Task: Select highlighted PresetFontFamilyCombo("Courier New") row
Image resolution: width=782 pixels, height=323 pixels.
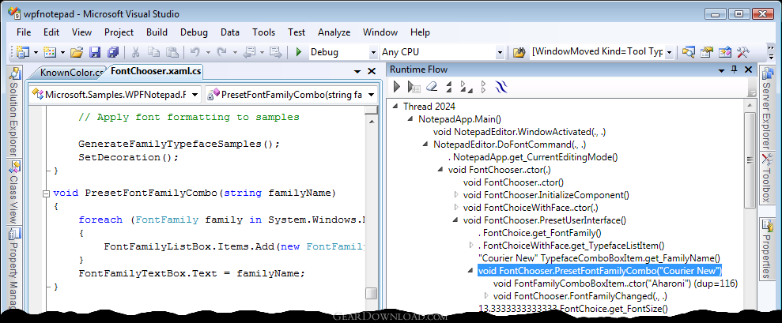Action: click(600, 270)
